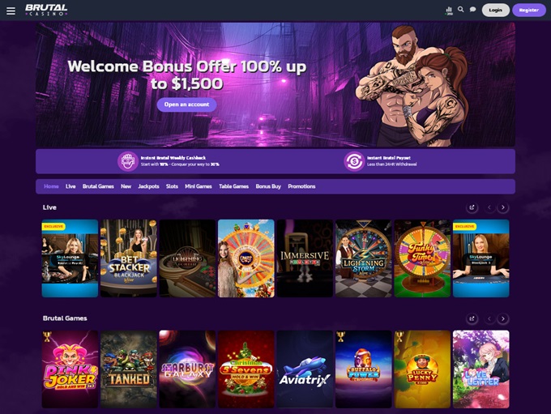Select the Table Games tab
The image size is (551, 414).
coord(233,186)
